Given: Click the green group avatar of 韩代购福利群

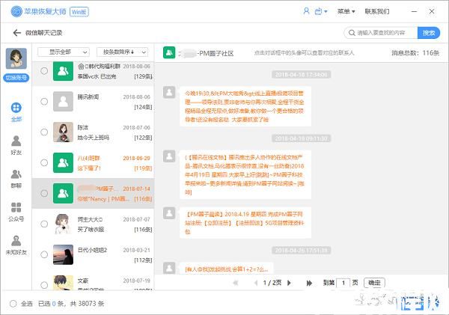Looking at the screenshot, I should [64, 71].
